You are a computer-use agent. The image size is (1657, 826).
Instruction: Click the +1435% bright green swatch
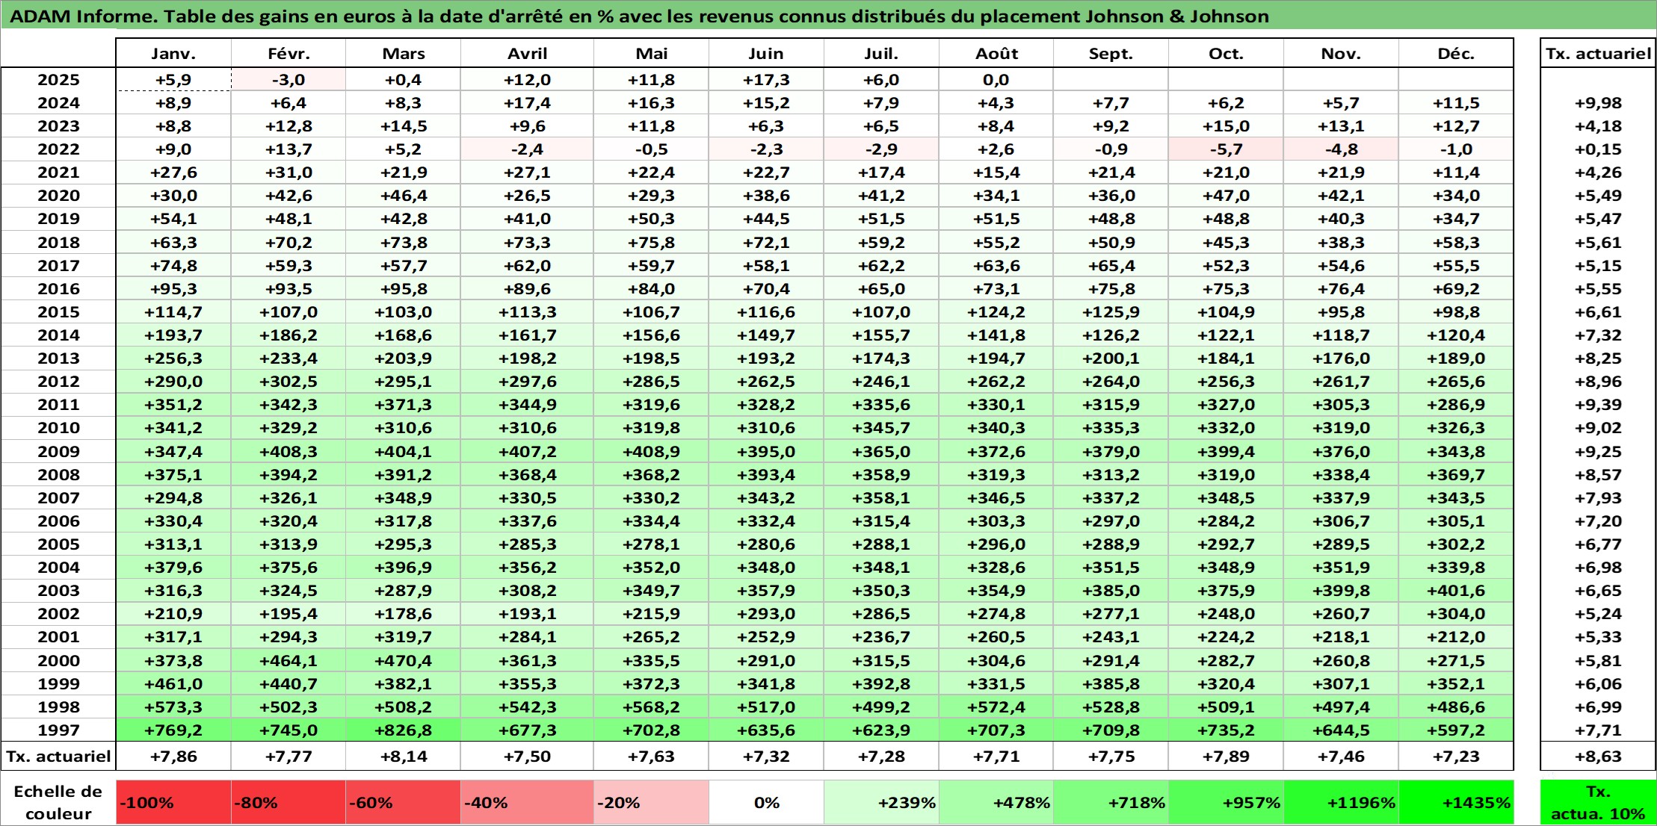tap(1456, 803)
